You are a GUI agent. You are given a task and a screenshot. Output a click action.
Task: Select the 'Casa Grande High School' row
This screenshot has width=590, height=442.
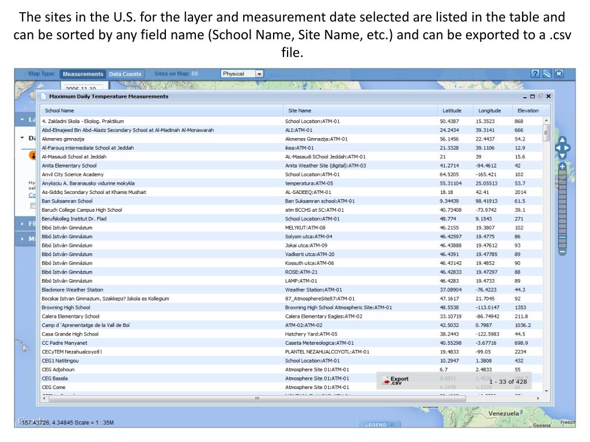(x=291, y=334)
